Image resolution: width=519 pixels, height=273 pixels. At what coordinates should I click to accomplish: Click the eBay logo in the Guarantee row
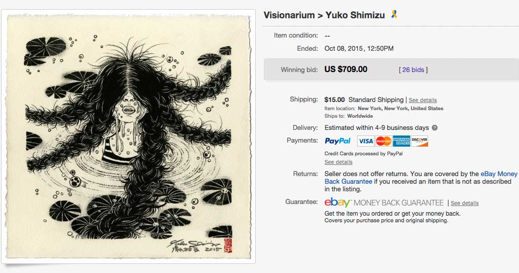[338, 202]
